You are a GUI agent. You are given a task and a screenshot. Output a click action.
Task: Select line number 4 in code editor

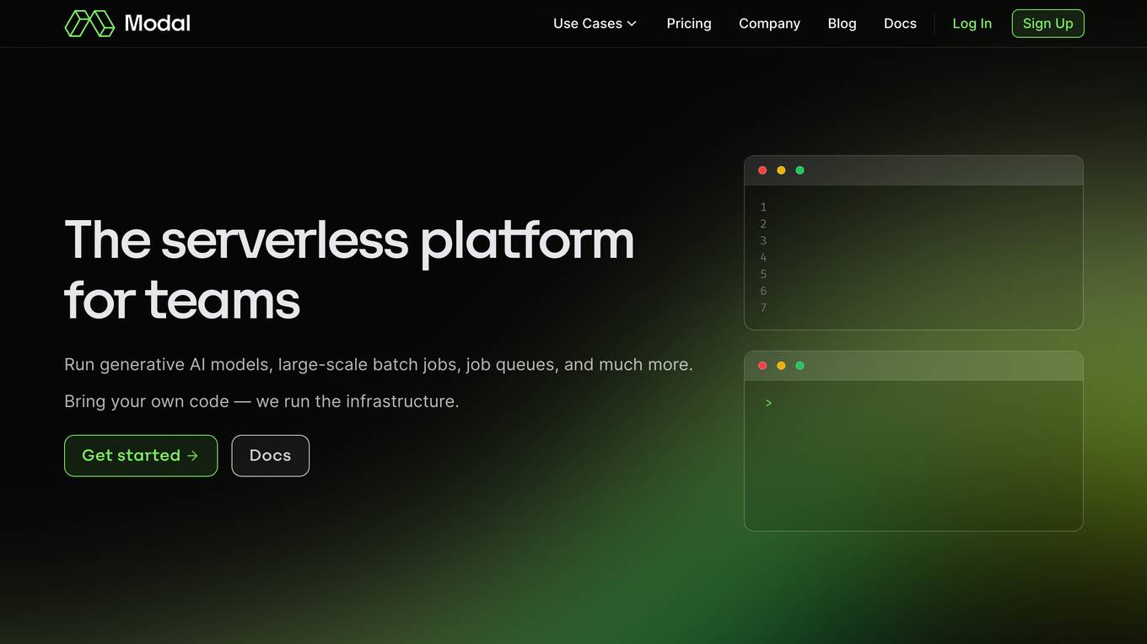[763, 257]
